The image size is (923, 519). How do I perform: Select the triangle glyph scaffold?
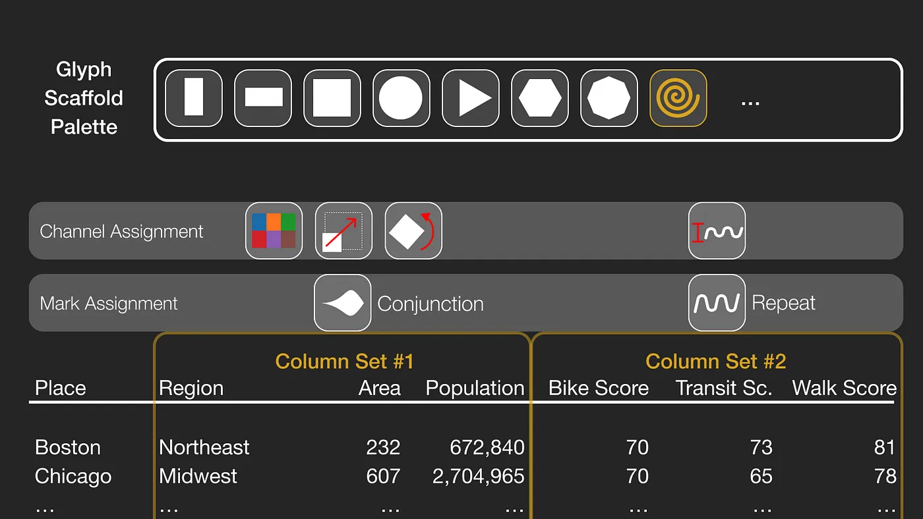point(471,98)
